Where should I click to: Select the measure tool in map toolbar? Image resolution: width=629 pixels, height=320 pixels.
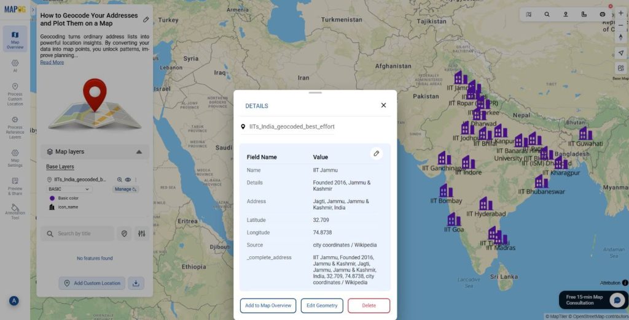pyautogui.click(x=584, y=15)
